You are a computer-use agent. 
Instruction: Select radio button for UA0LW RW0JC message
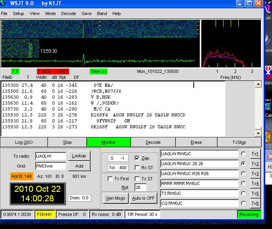tap(243, 154)
